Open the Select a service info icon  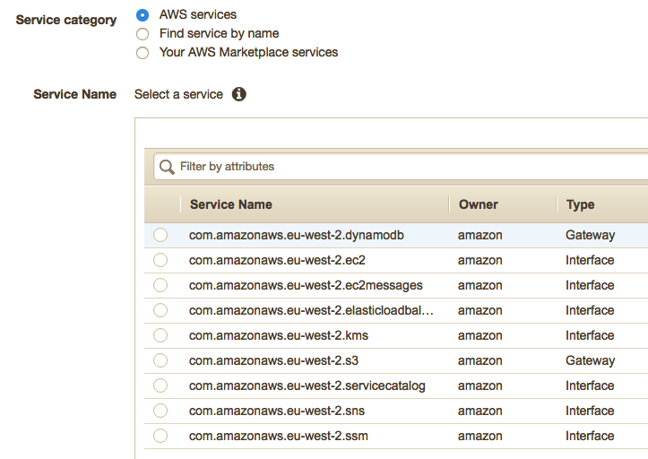pyautogui.click(x=239, y=94)
